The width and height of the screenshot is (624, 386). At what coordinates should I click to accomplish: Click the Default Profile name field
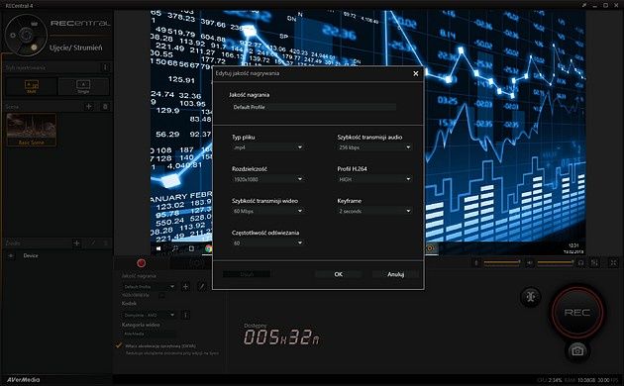[x=313, y=107]
